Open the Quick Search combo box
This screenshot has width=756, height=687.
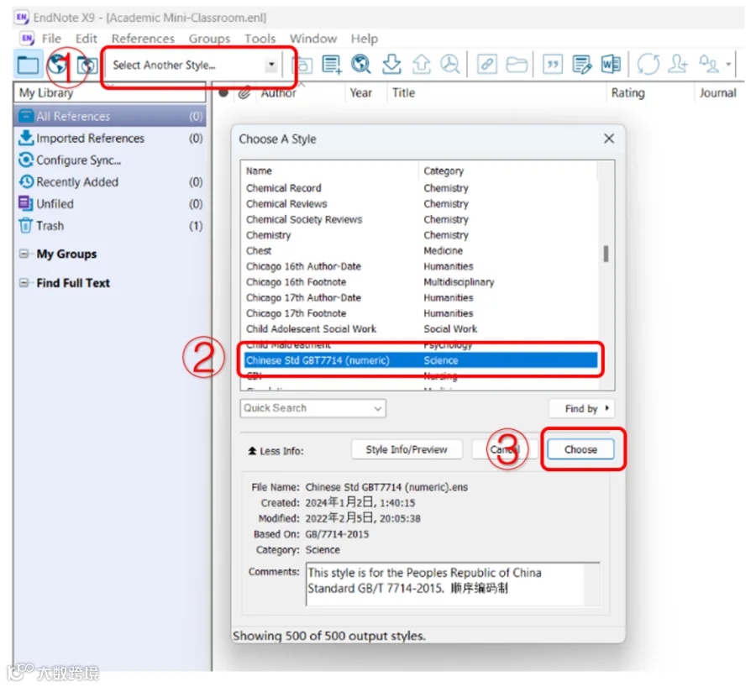coord(312,408)
